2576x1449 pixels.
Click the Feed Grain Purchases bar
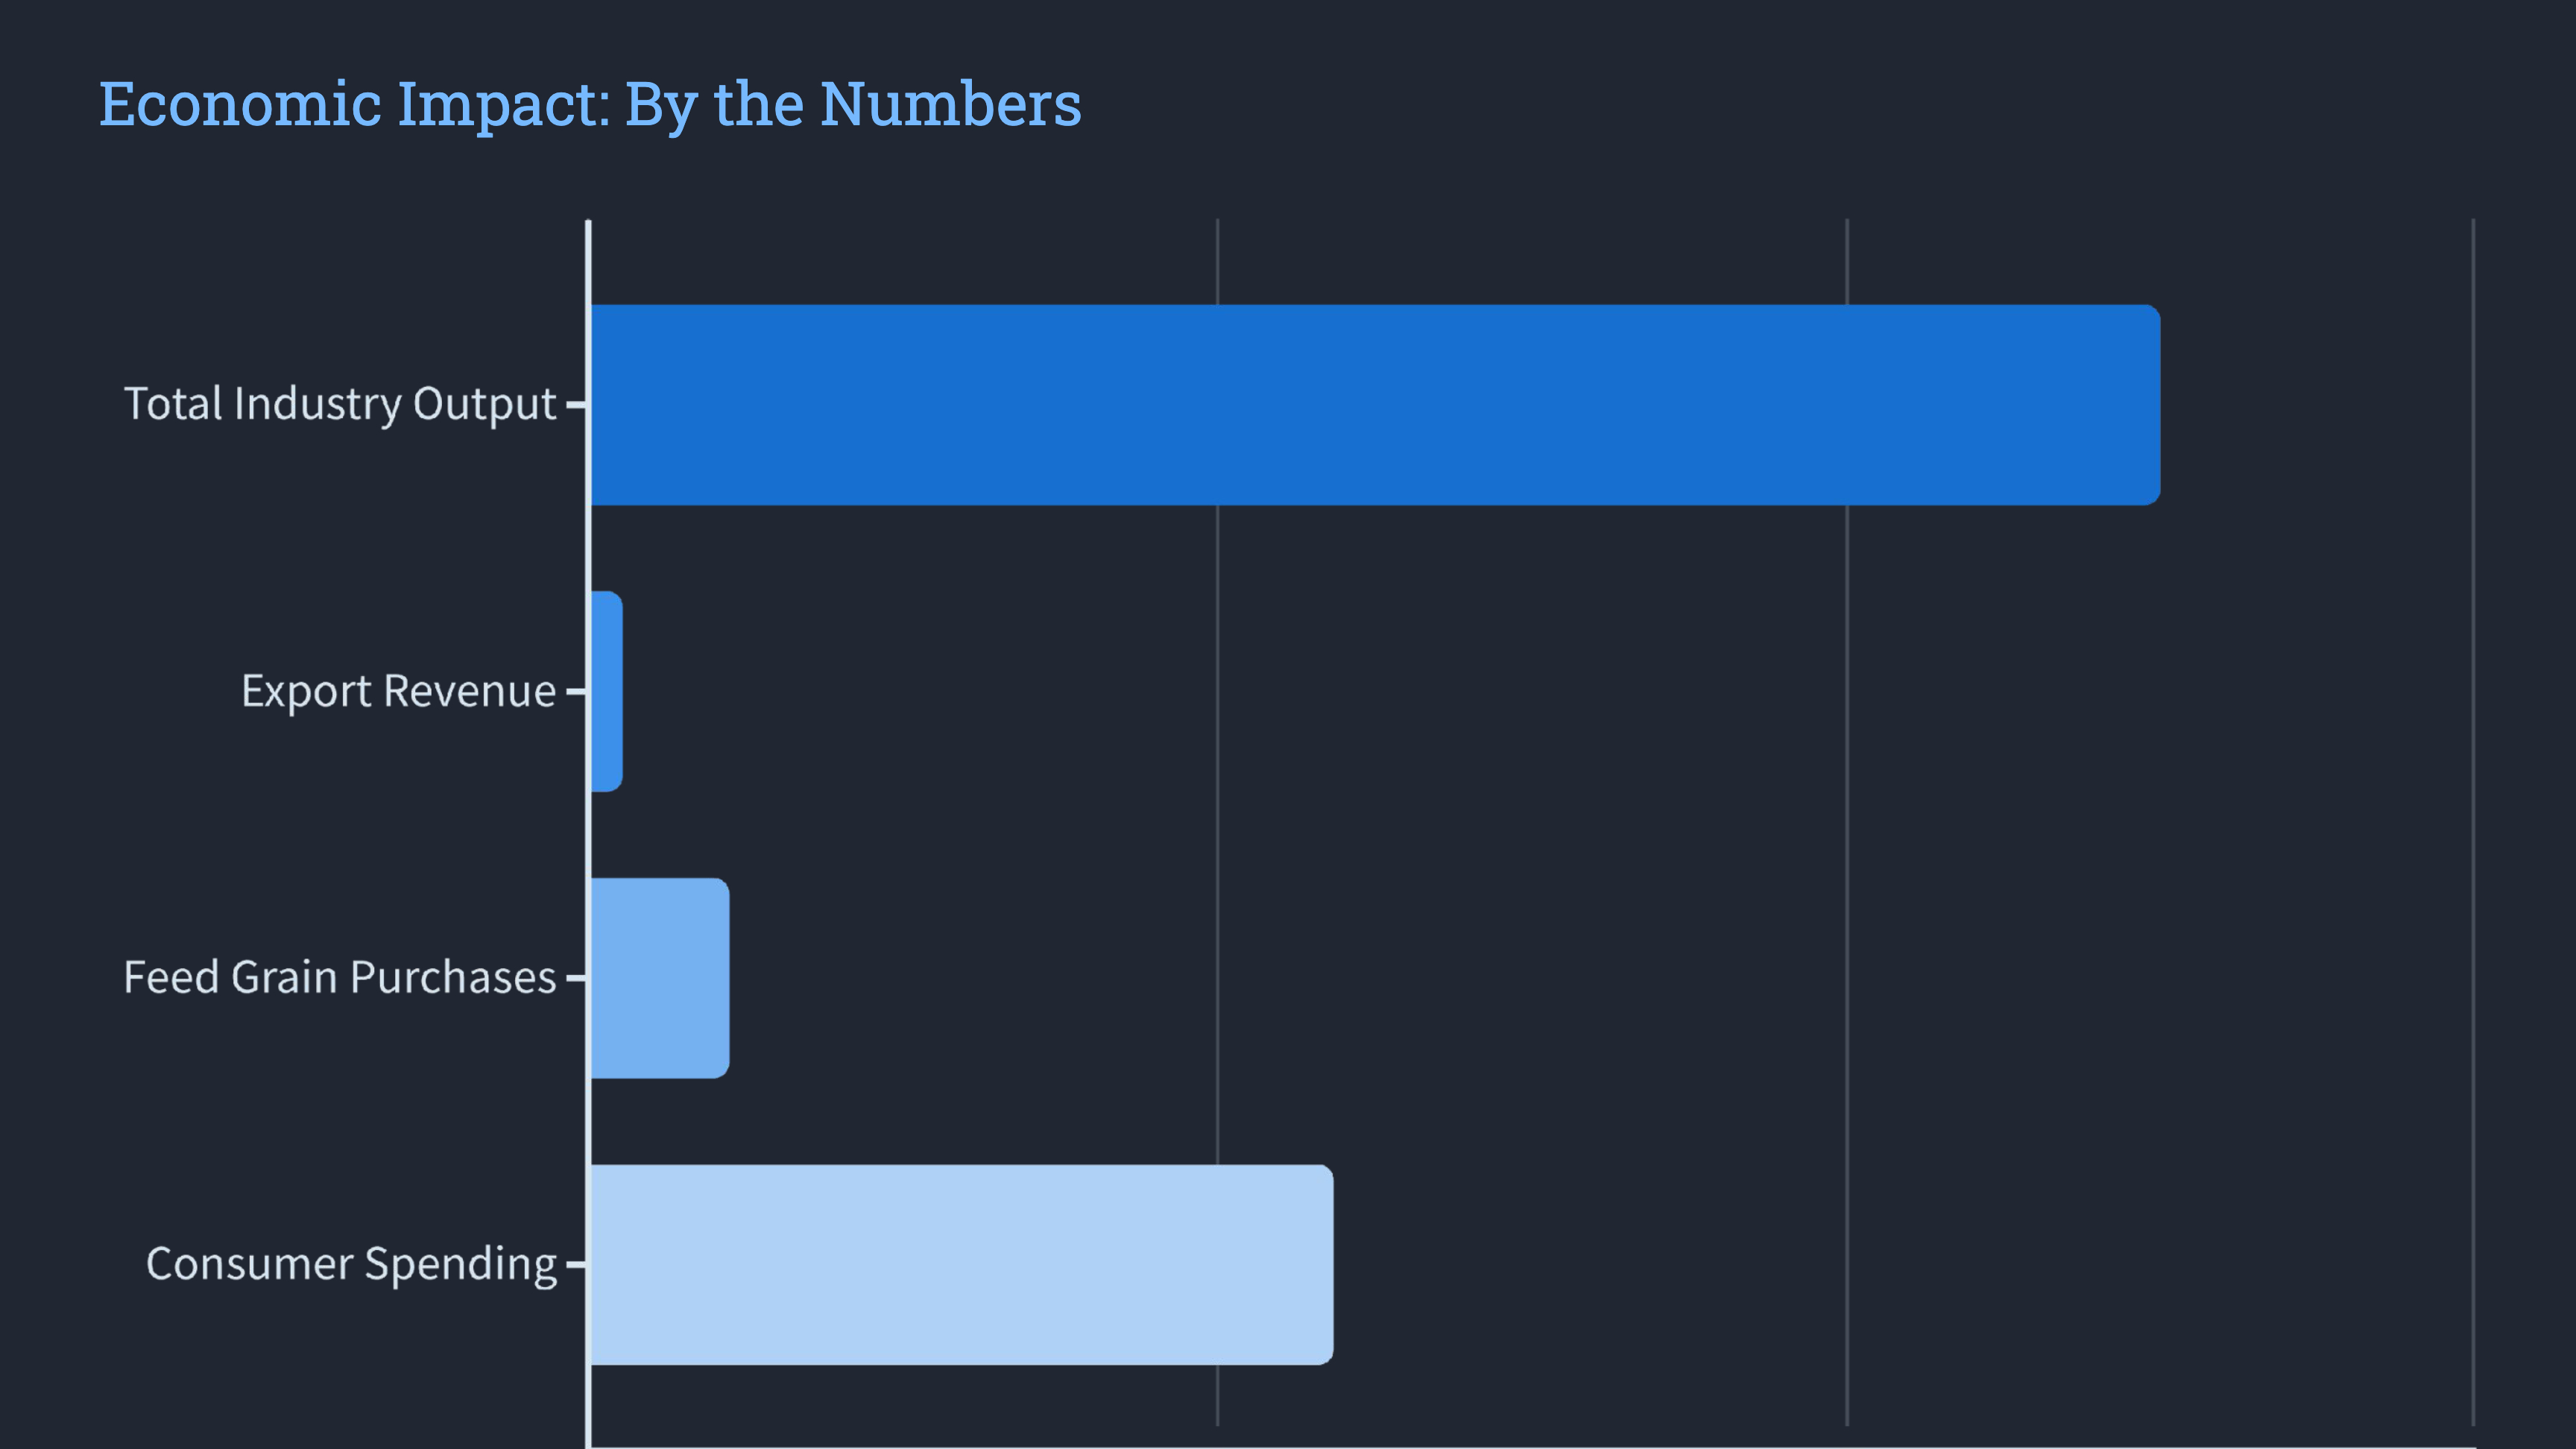(x=660, y=978)
